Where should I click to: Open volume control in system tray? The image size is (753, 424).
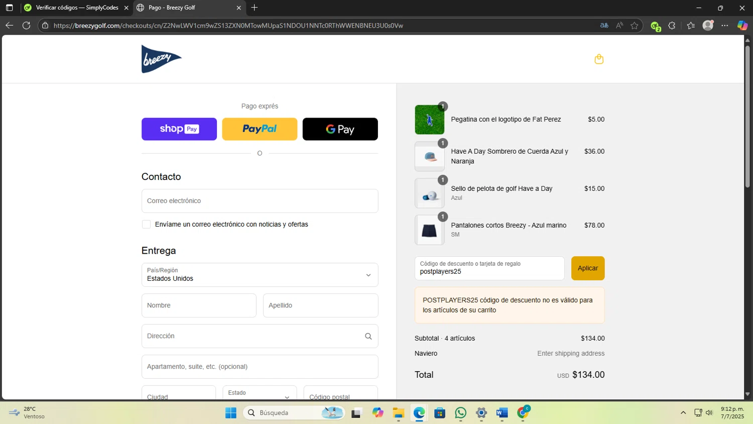coord(709,413)
